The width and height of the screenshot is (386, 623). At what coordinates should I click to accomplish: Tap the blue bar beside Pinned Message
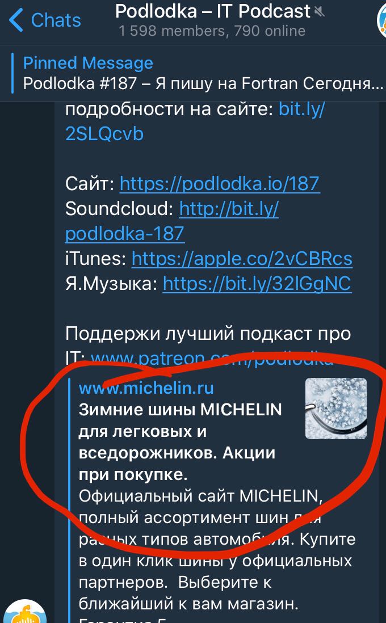12,73
